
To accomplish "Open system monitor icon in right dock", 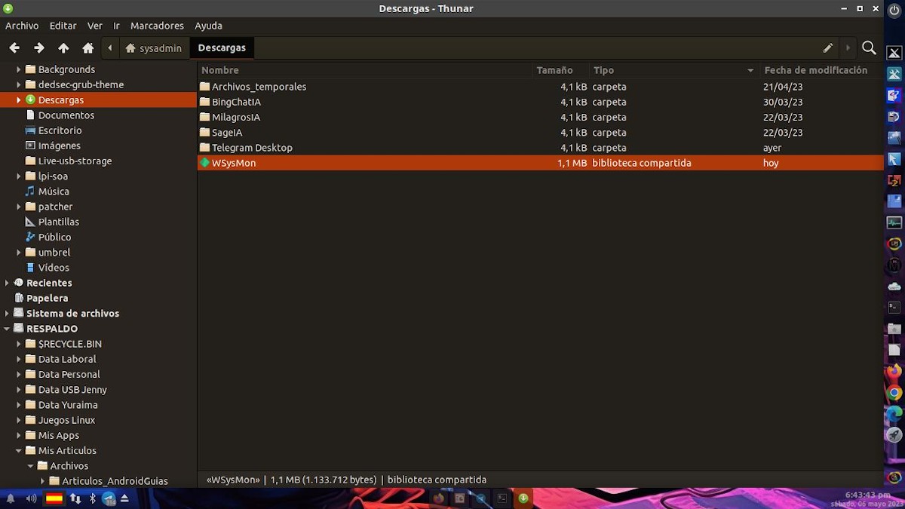I will click(894, 222).
